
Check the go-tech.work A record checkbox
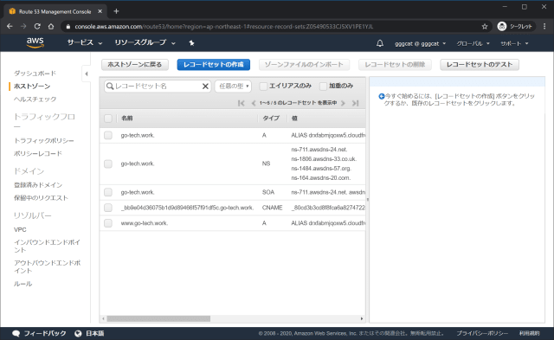(108, 135)
